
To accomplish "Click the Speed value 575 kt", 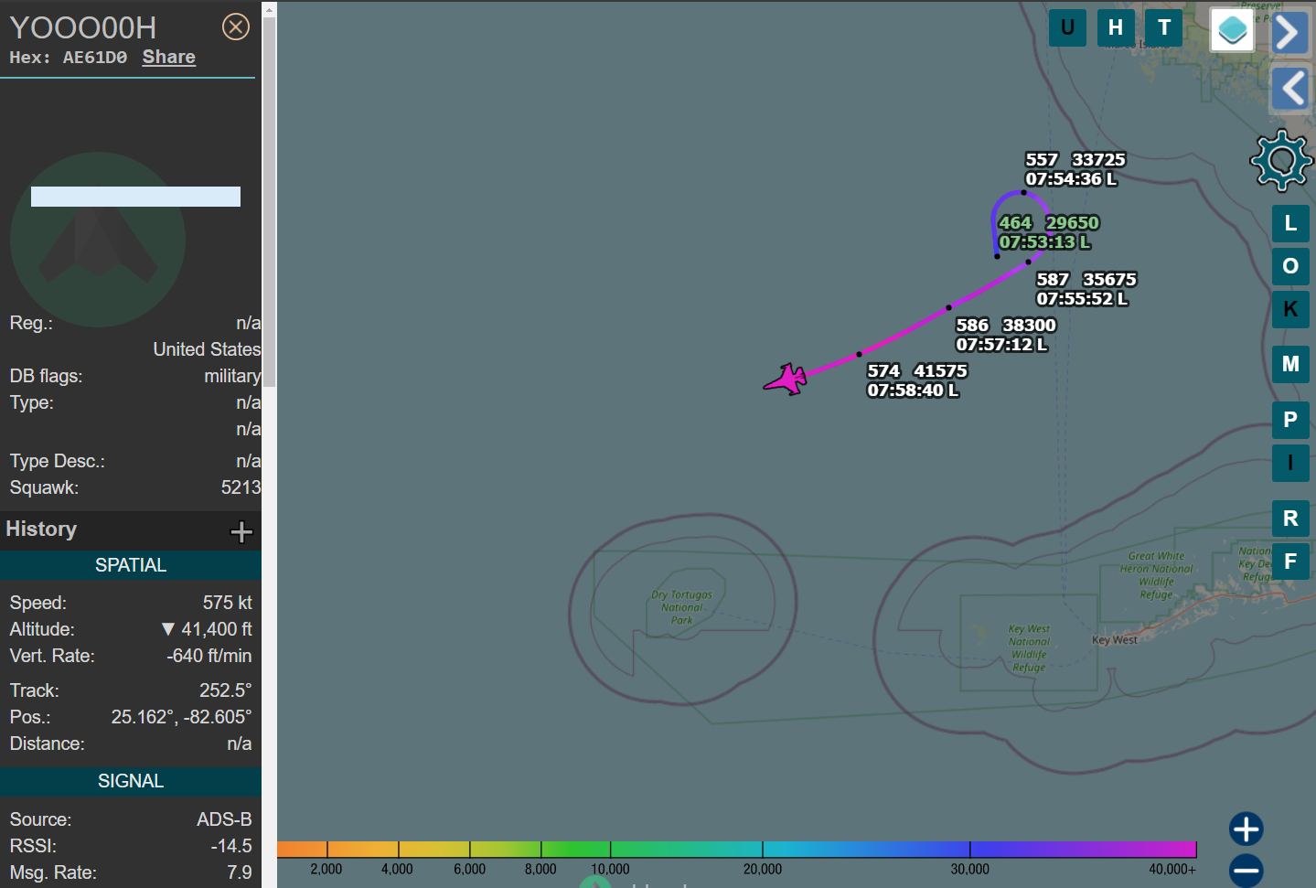I will [x=228, y=603].
